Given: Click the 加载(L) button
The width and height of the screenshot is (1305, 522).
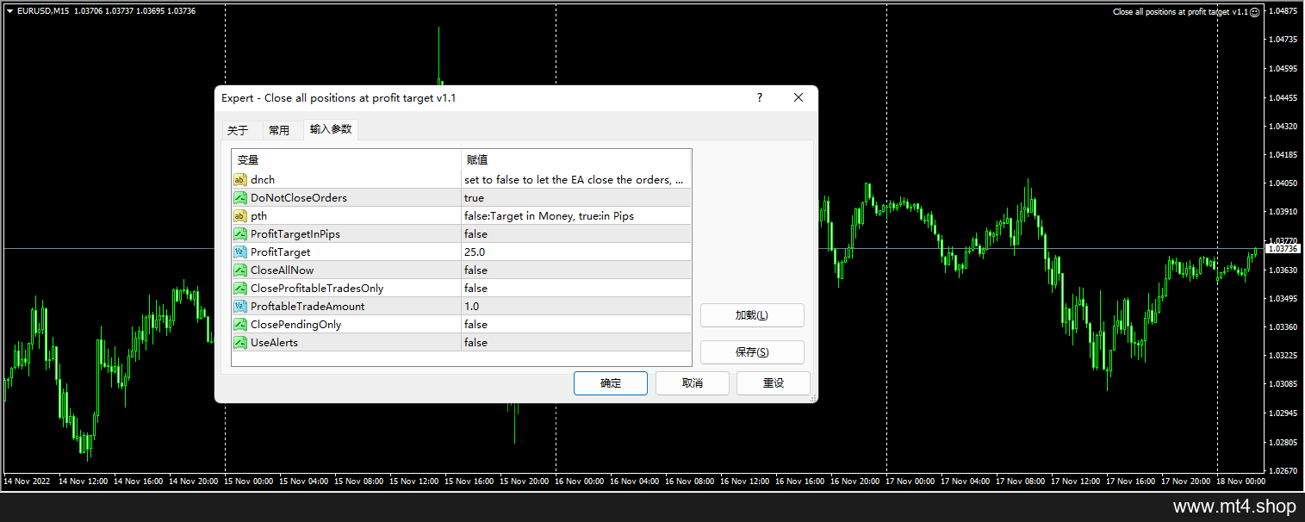Looking at the screenshot, I should [x=752, y=315].
